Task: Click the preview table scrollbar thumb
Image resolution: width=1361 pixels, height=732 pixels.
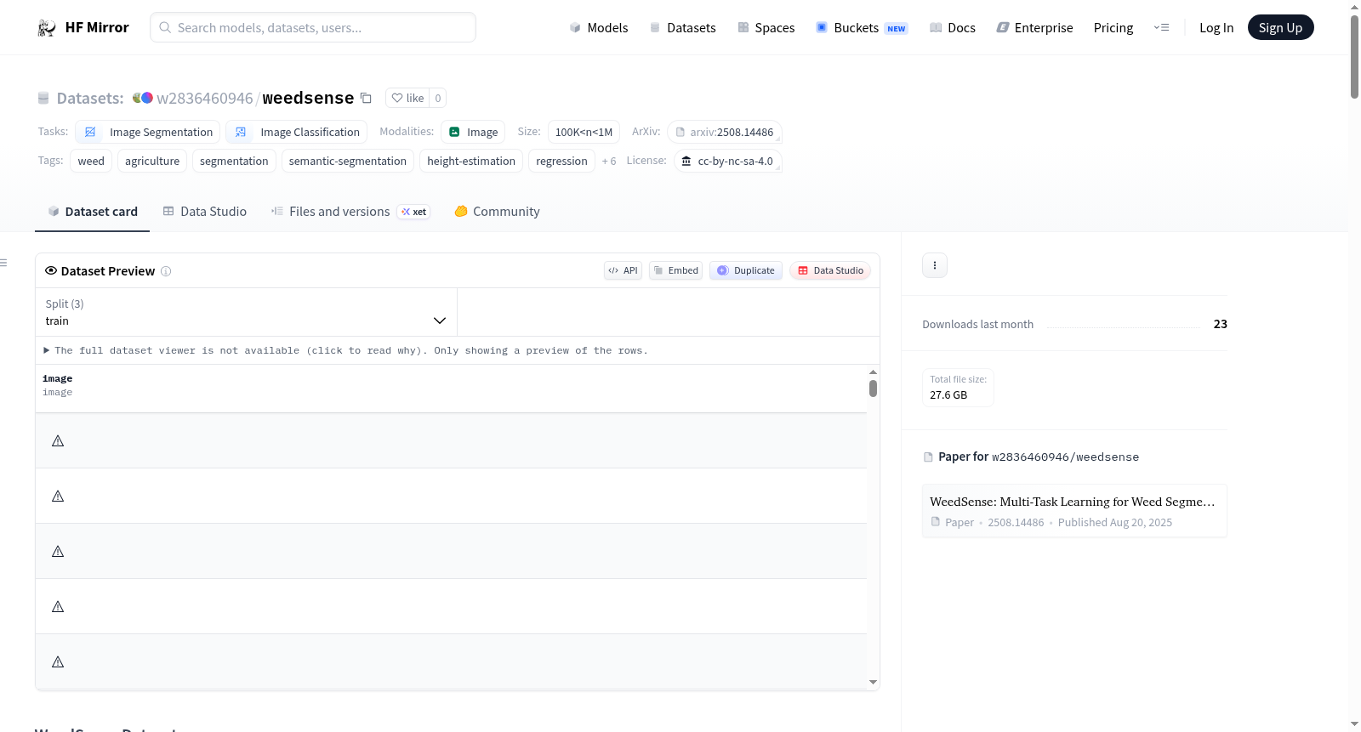Action: pos(873,389)
